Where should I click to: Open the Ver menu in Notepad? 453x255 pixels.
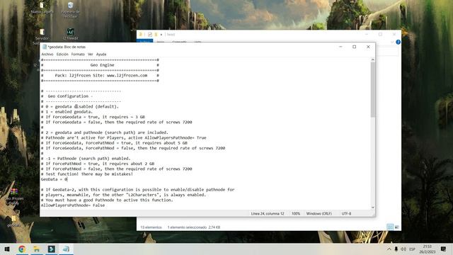coord(91,54)
